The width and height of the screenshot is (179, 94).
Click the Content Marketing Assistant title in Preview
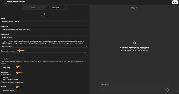tap(135, 48)
